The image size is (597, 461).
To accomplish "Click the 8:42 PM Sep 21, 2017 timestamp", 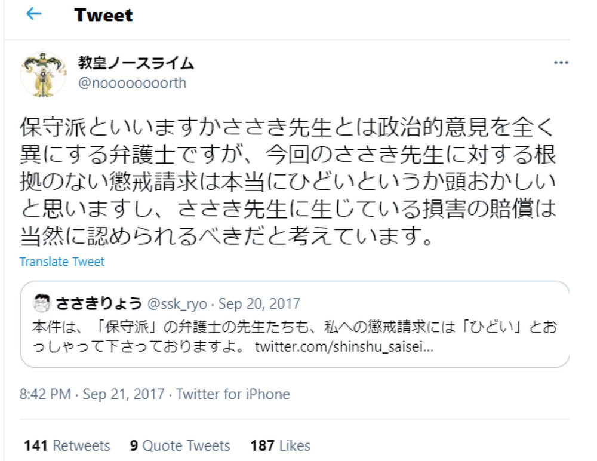I will (92, 394).
